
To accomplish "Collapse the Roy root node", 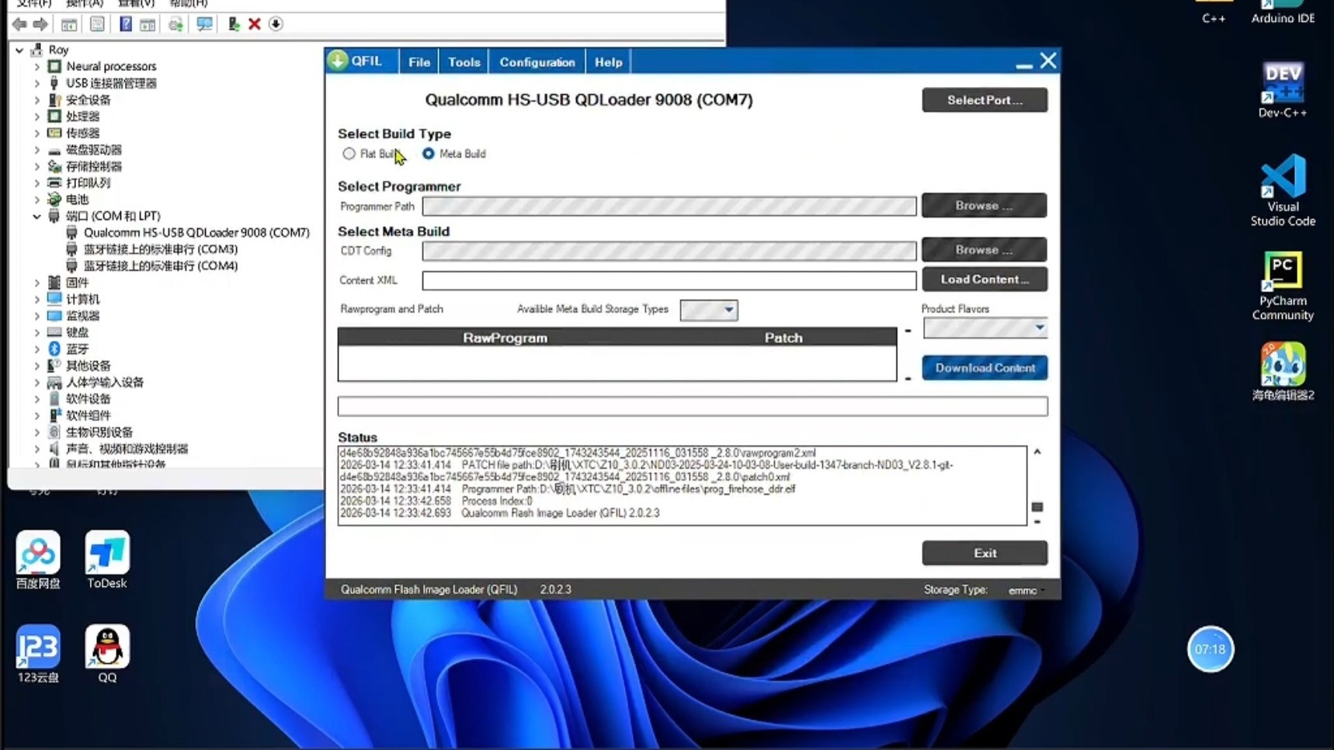I will 19,50.
